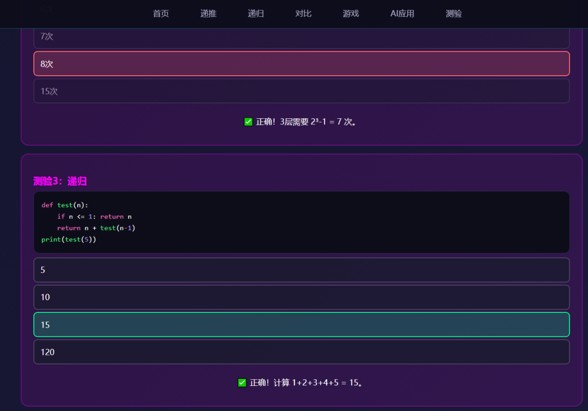The width and height of the screenshot is (588, 411).
Task: Choose the 10 answer option
Action: pyautogui.click(x=301, y=297)
